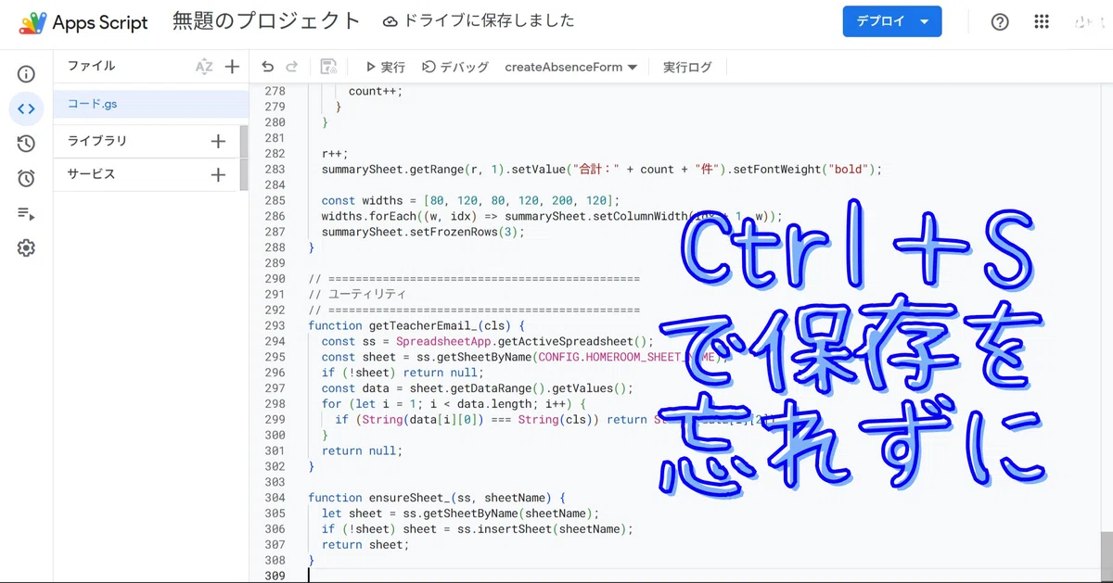Click the 'return sheet;' line

pyautogui.click(x=365, y=544)
